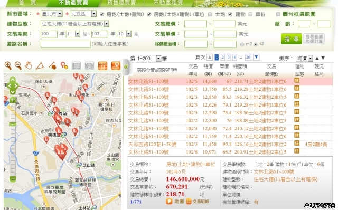Open the 第 1~200 筆 records range dropdown
This screenshot has width=338, height=210.
pyautogui.click(x=148, y=59)
